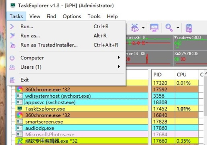Click the TrustedInstaller run icon
This screenshot has height=145, width=207.
(x=13, y=45)
